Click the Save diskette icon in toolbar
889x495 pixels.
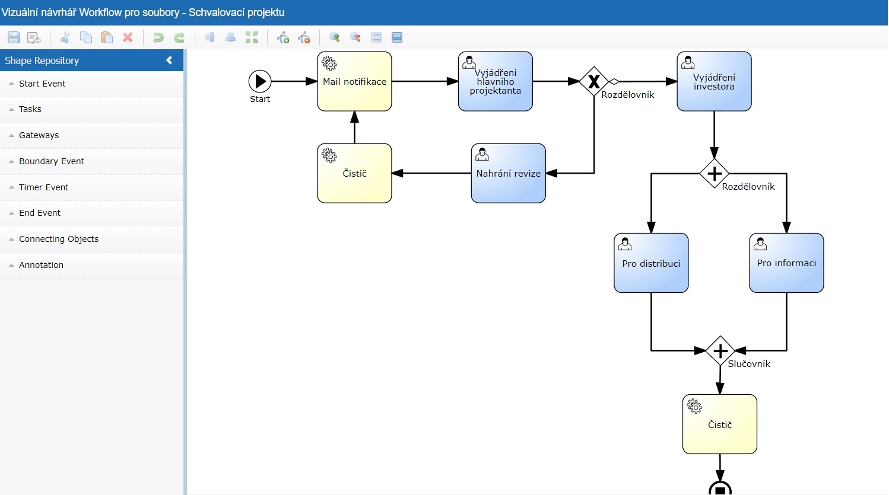[x=14, y=38]
